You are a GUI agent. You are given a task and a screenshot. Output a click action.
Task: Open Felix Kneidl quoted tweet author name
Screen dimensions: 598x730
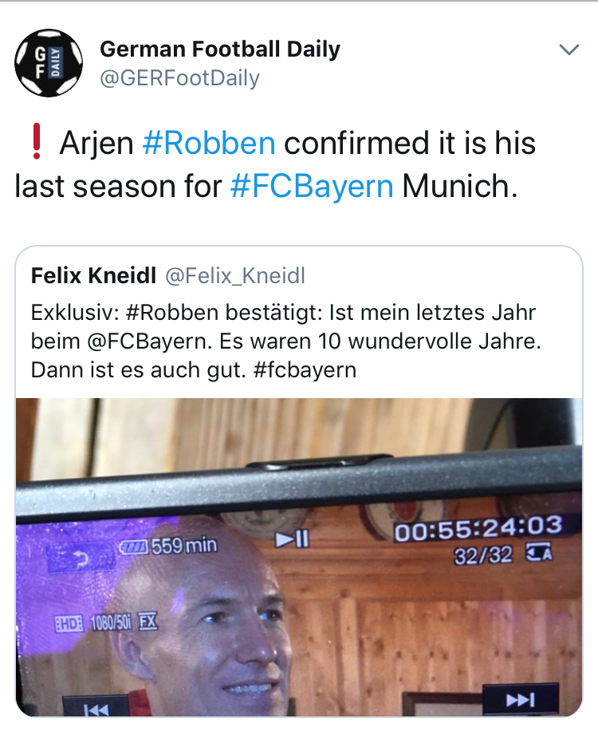click(93, 275)
